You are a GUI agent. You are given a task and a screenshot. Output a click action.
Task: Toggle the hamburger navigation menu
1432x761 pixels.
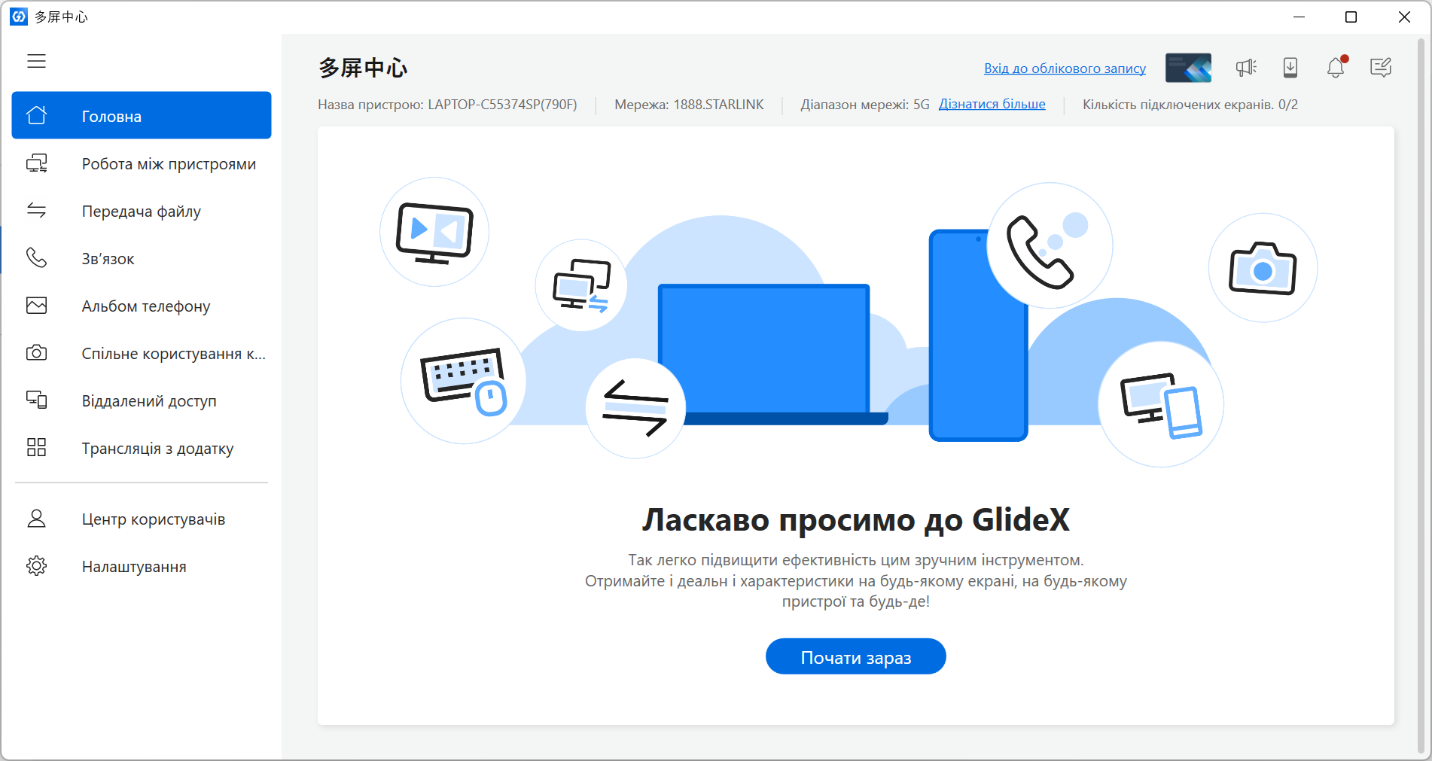pyautogui.click(x=36, y=61)
